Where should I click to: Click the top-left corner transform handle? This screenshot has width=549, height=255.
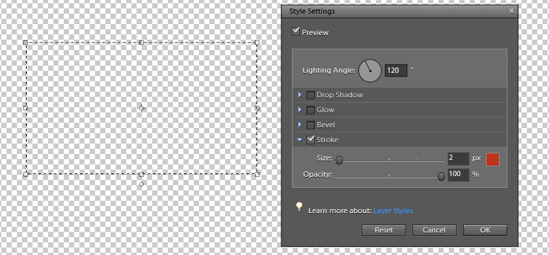point(25,42)
